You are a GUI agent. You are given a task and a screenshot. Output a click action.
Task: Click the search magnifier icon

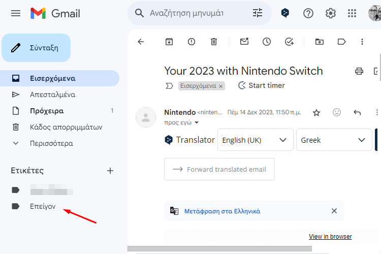click(x=139, y=13)
